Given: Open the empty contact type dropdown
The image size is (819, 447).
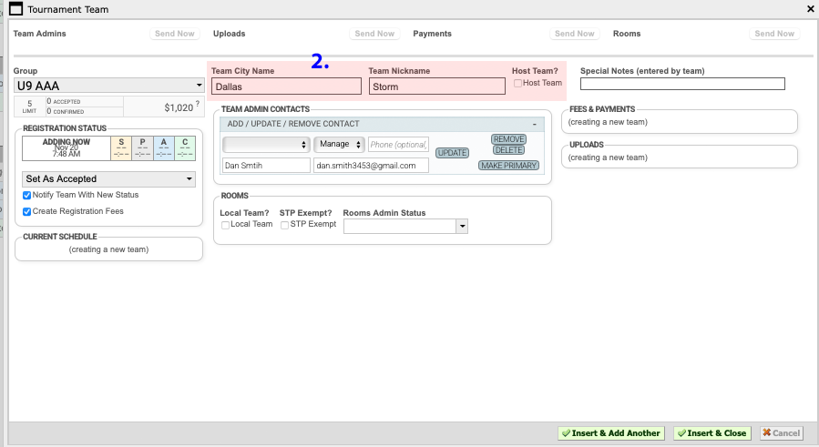Looking at the screenshot, I should point(266,145).
